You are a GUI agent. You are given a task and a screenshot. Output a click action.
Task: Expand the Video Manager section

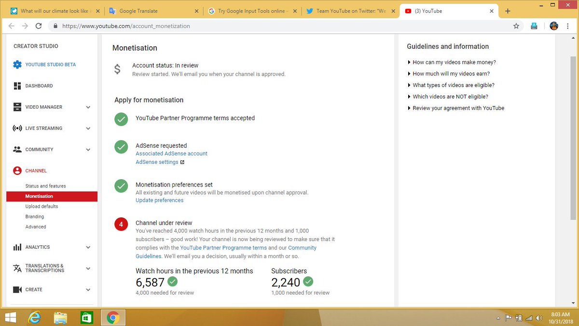pos(88,107)
